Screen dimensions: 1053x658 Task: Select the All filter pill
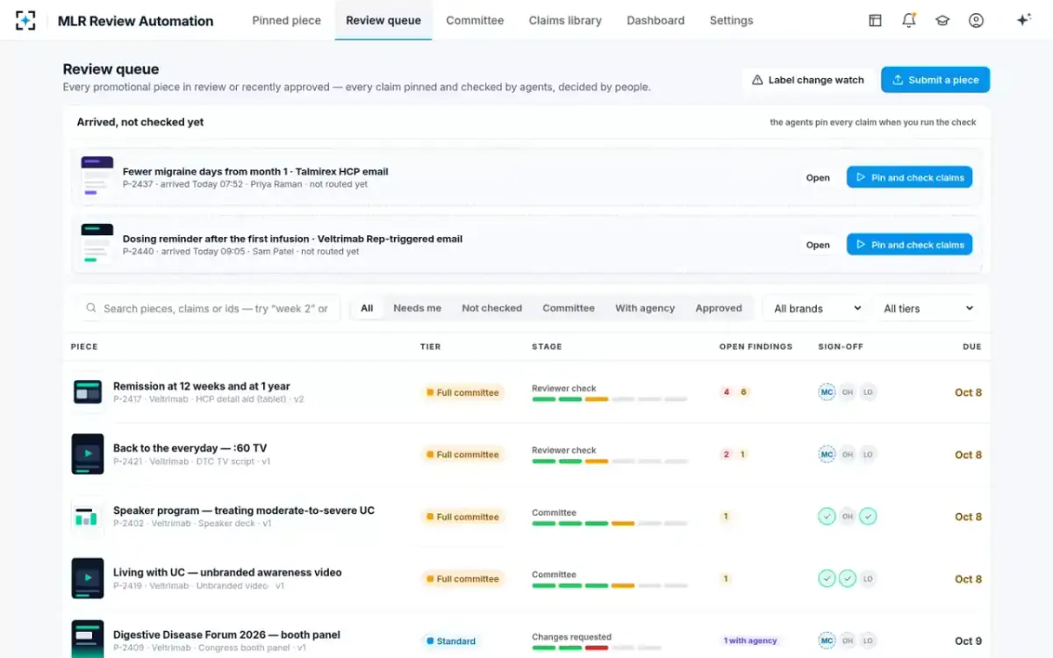[367, 308]
